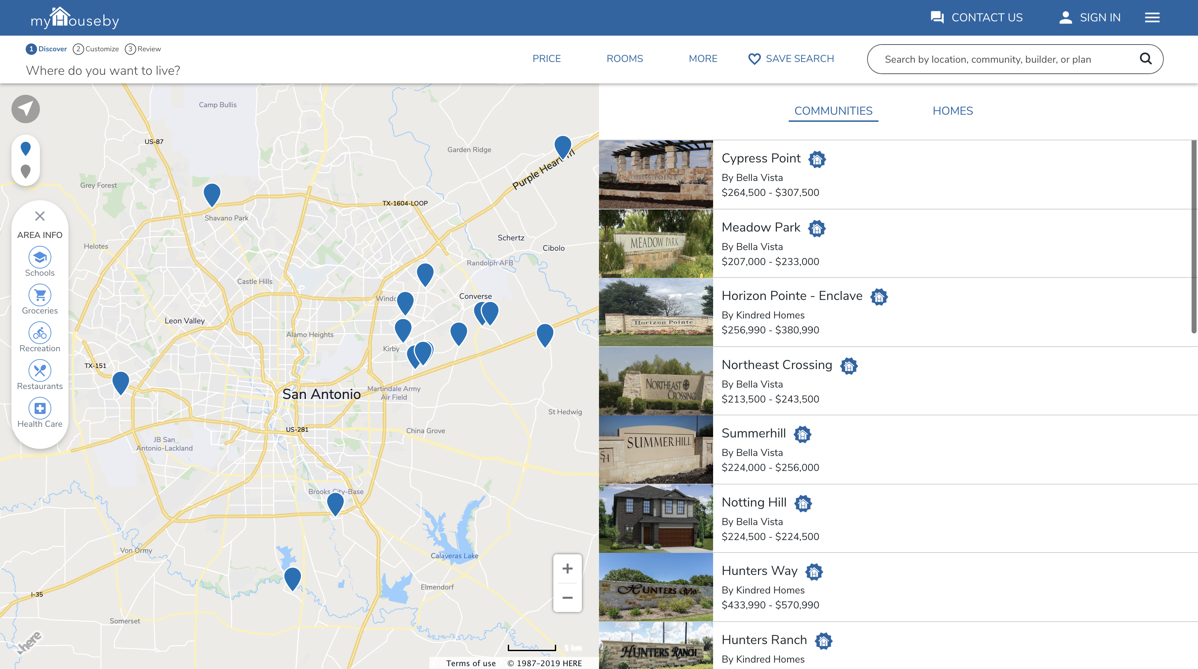Click CONTACT US link
This screenshot has width=1198, height=669.
(977, 18)
